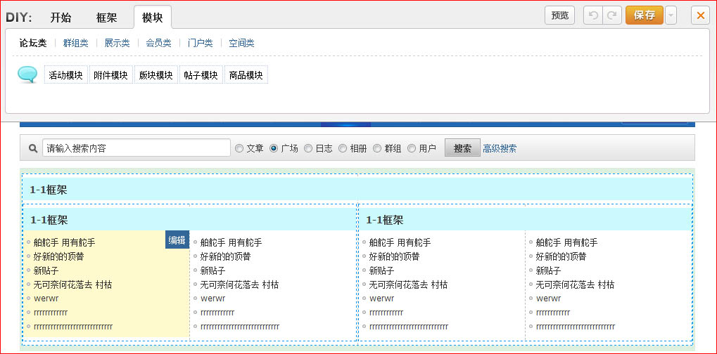Click the forum speech bubble icon

coord(27,75)
